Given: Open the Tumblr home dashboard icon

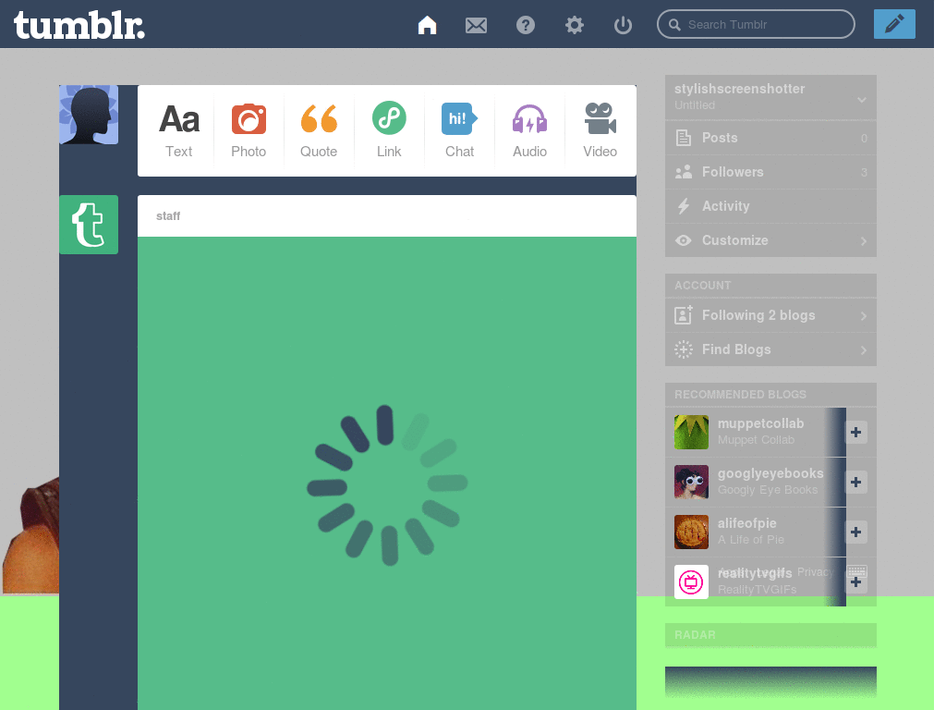Looking at the screenshot, I should coord(427,25).
